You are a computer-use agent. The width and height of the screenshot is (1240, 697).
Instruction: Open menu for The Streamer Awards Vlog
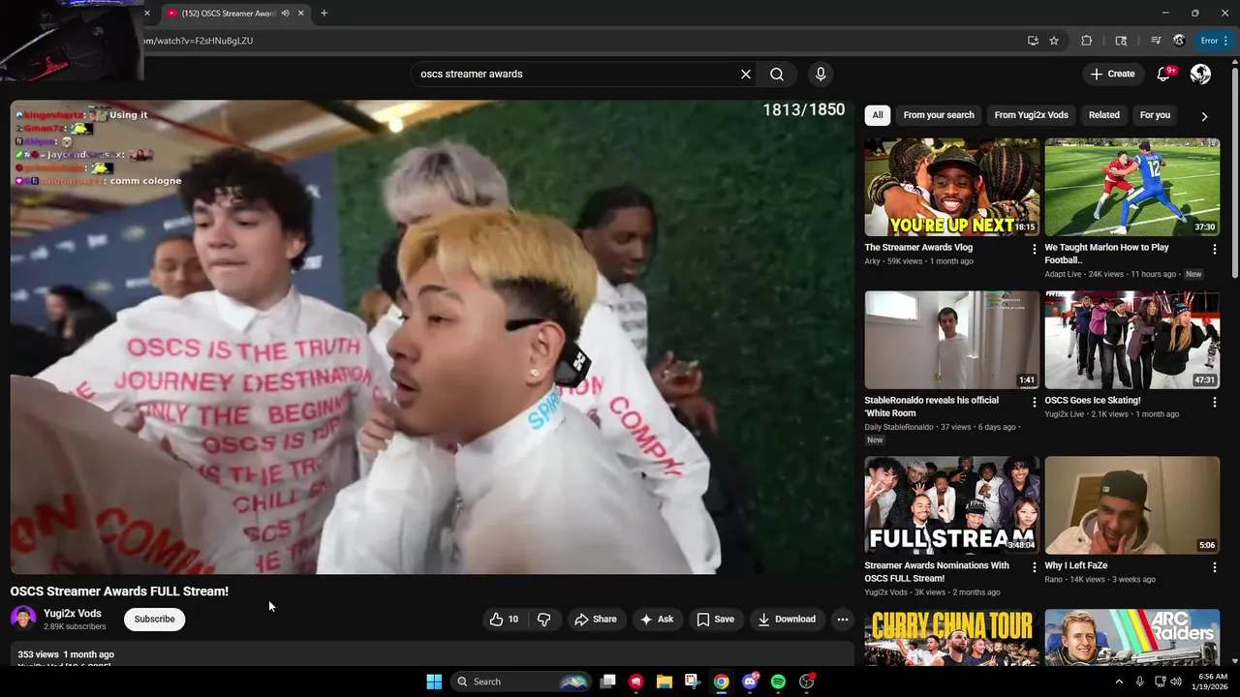1035,249
